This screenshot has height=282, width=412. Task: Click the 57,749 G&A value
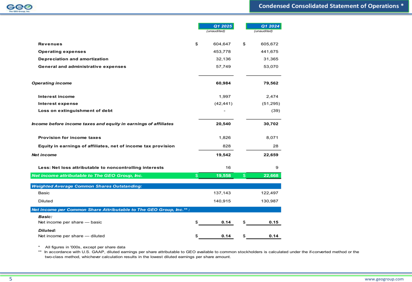point(223,67)
